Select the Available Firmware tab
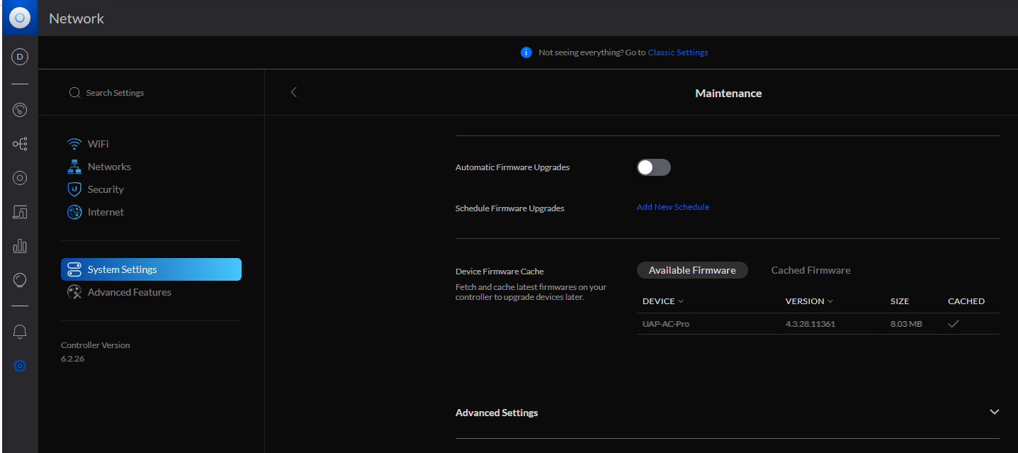1018x453 pixels. [692, 270]
